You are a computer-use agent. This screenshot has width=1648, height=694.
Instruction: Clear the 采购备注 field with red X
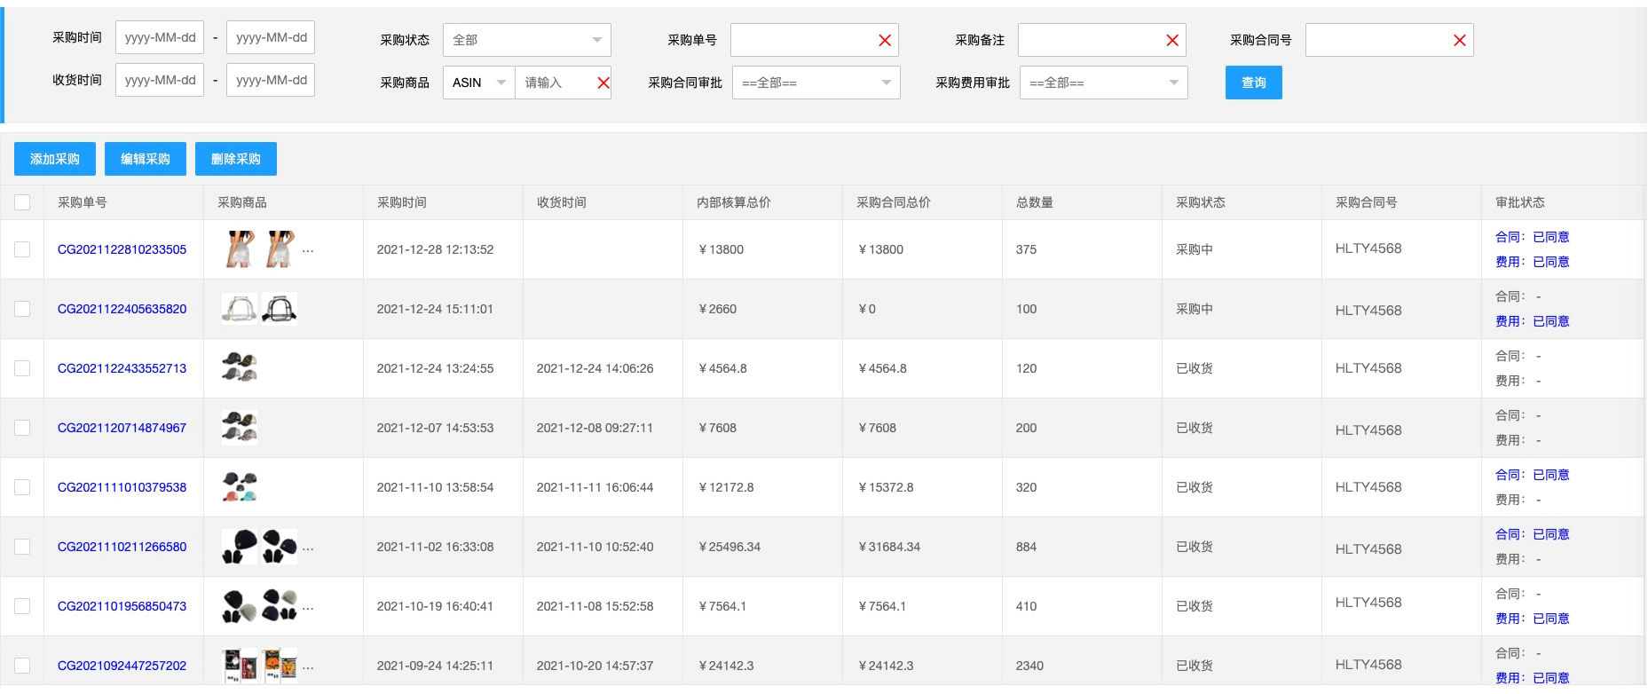point(1171,40)
